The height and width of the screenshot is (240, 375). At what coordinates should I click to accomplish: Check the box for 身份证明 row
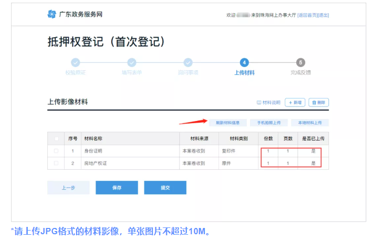tap(56, 151)
